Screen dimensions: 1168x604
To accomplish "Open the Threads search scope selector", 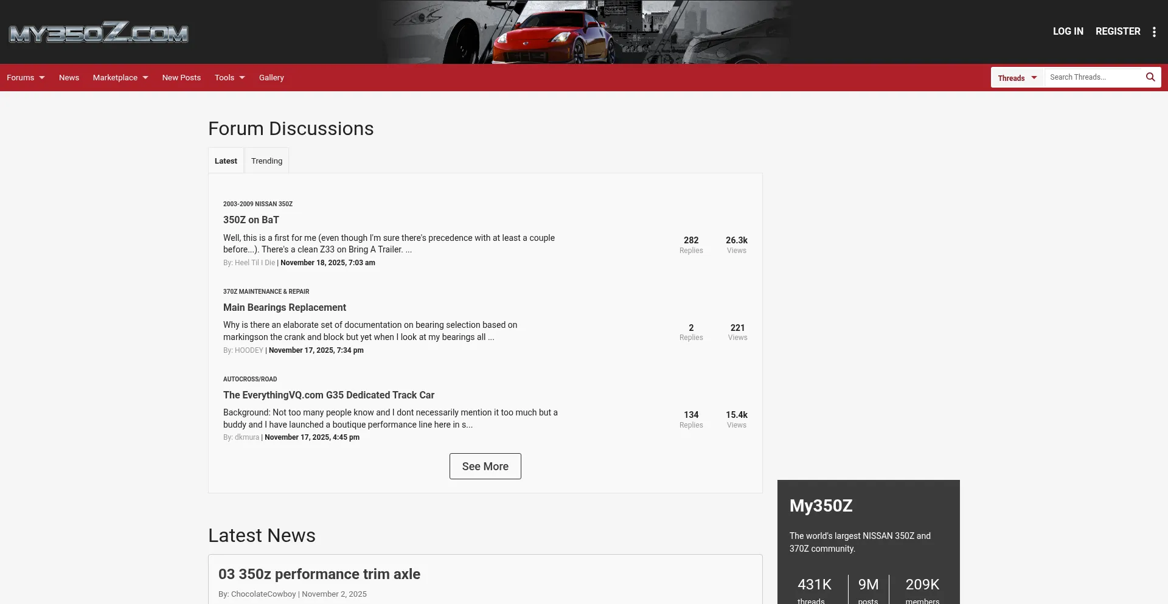I will (x=1017, y=78).
